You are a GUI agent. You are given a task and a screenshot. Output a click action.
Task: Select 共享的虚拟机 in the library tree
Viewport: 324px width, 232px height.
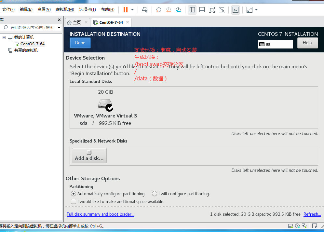(26, 50)
